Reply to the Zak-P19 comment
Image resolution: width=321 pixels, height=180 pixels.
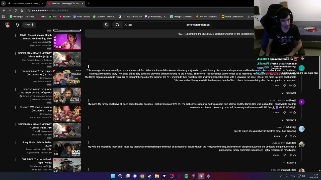tap(277, 136)
